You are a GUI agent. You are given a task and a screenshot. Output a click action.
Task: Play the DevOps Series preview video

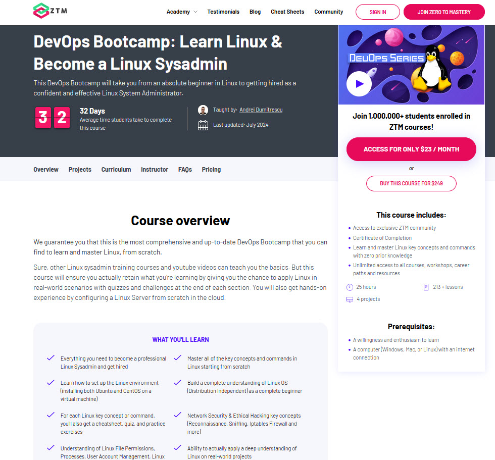[359, 84]
